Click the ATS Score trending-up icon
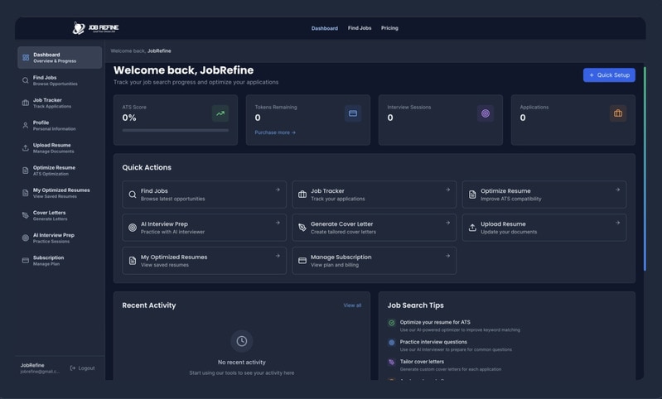 (x=220, y=113)
